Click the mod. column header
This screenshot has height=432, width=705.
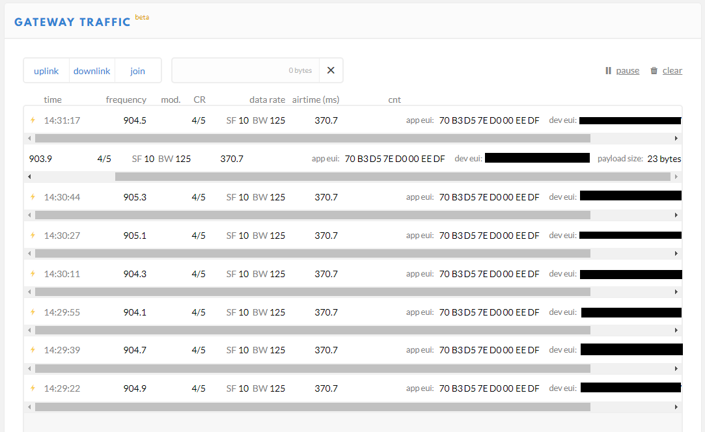pos(171,100)
